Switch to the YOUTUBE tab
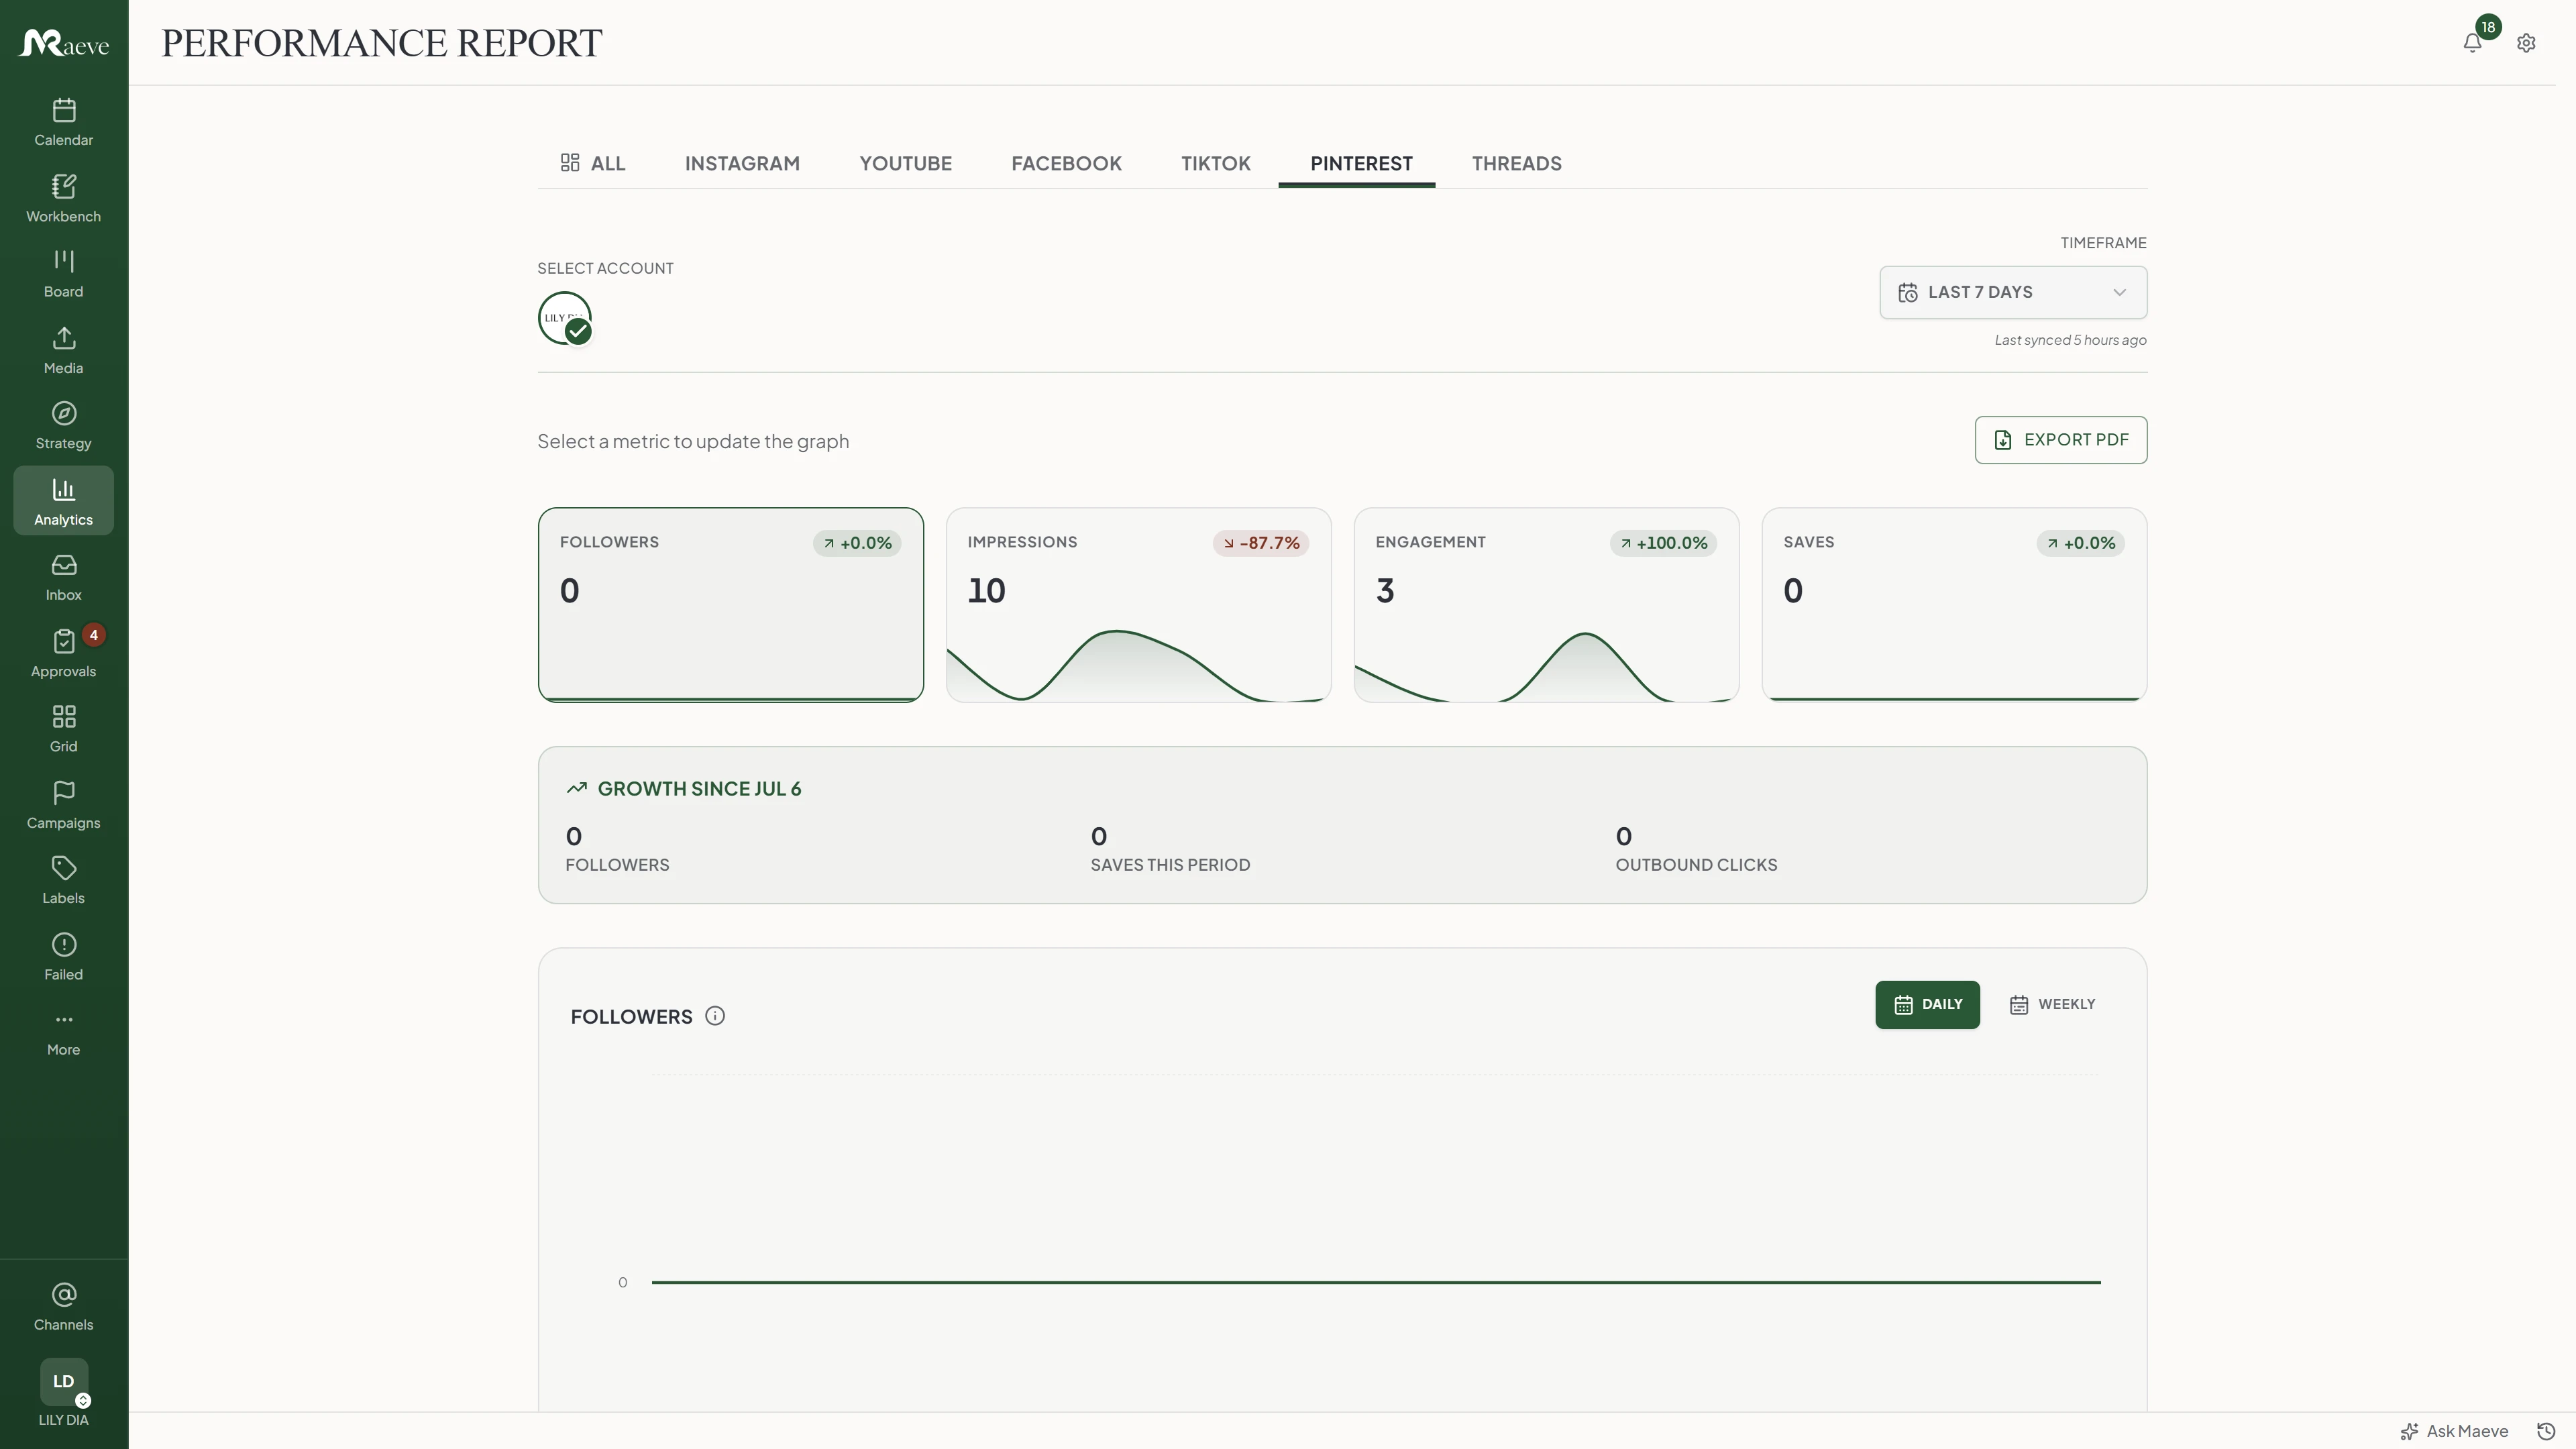The image size is (2576, 1449). (905, 163)
